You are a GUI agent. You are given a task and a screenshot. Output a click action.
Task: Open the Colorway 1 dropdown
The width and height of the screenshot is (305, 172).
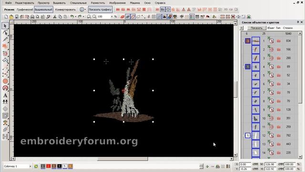(x=30, y=166)
